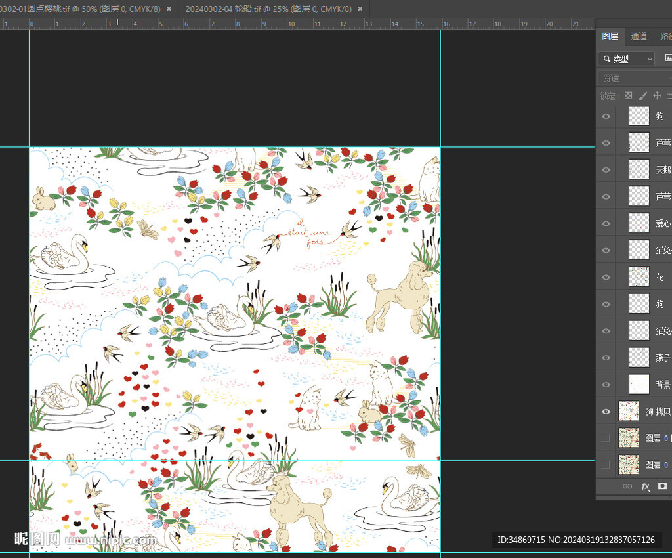Open the 类型 layer filter dropdown
This screenshot has width=672, height=558.
tap(627, 58)
